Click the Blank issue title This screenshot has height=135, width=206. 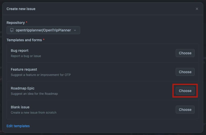pos(20,107)
